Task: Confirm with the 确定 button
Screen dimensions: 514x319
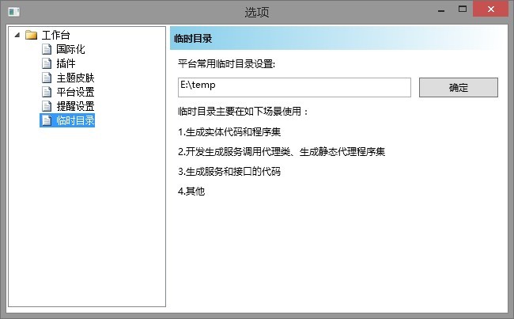Action: [459, 87]
